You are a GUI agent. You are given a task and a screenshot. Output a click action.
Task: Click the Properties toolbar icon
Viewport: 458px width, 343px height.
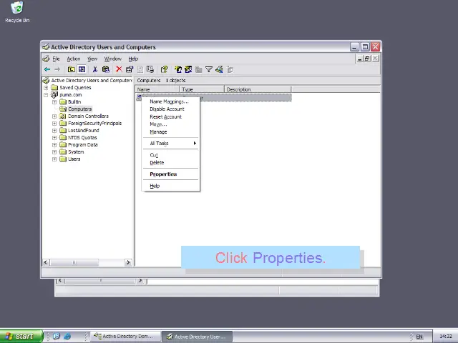[x=129, y=69]
